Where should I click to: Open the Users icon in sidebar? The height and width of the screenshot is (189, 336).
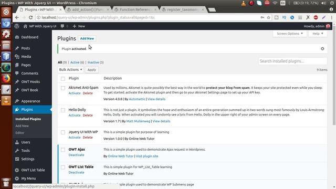[17, 142]
